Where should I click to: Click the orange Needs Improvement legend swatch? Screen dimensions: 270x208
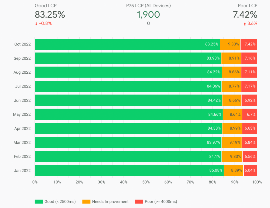86,202
